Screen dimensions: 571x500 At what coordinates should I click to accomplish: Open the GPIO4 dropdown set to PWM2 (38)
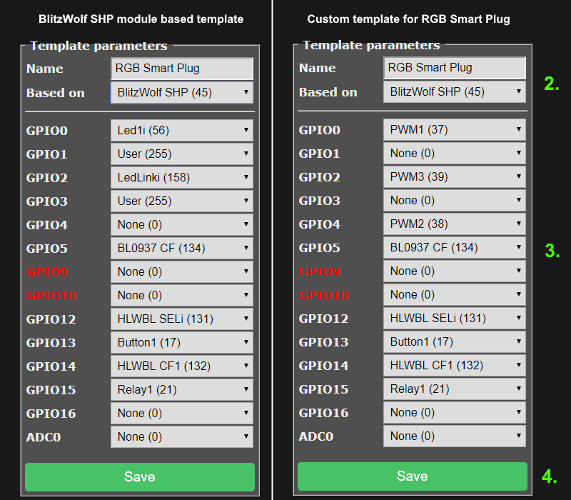click(x=455, y=224)
